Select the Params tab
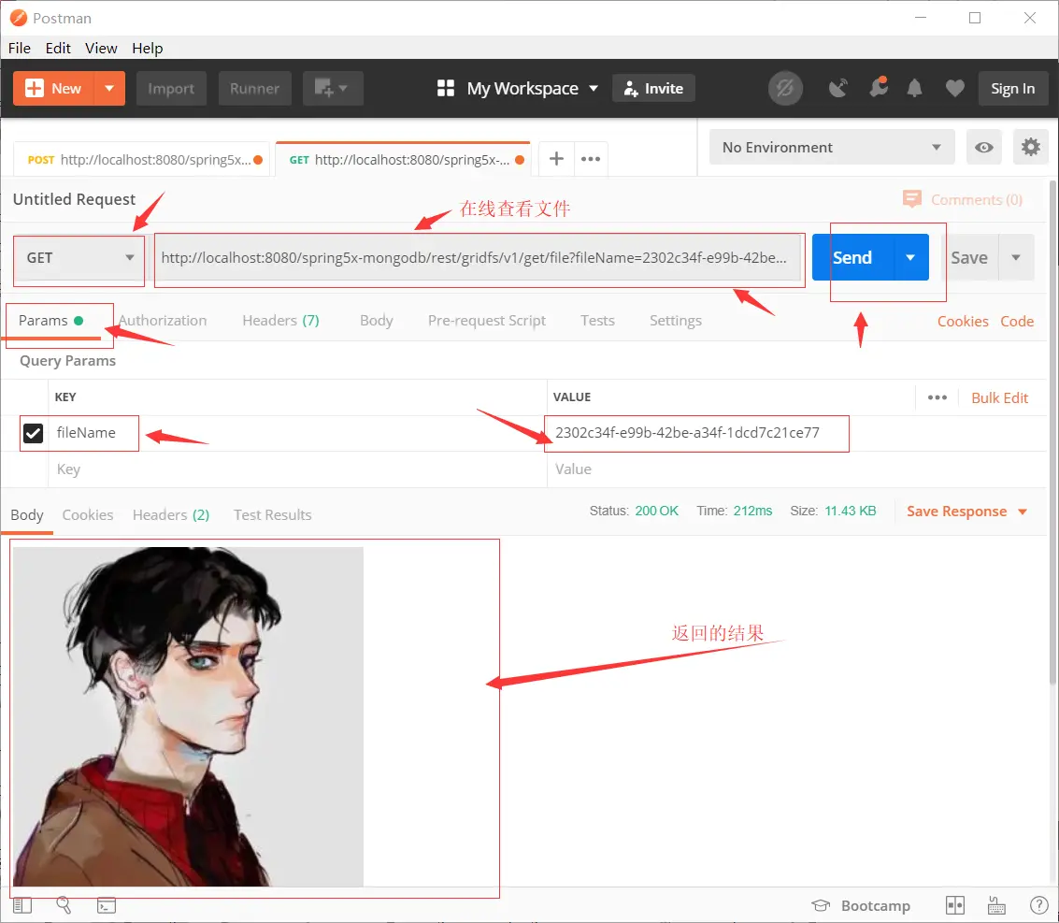 click(50, 320)
